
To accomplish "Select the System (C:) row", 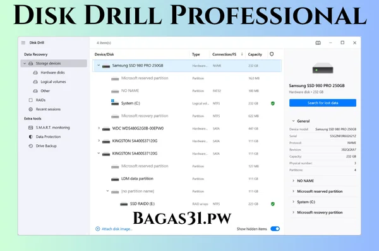I will tap(187, 103).
